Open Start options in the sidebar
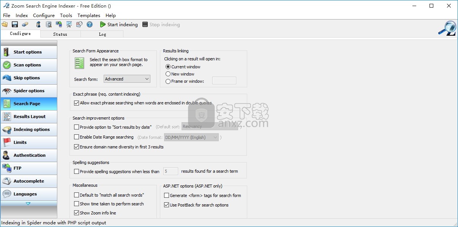Screen dimensions: 458x227 click(29, 52)
